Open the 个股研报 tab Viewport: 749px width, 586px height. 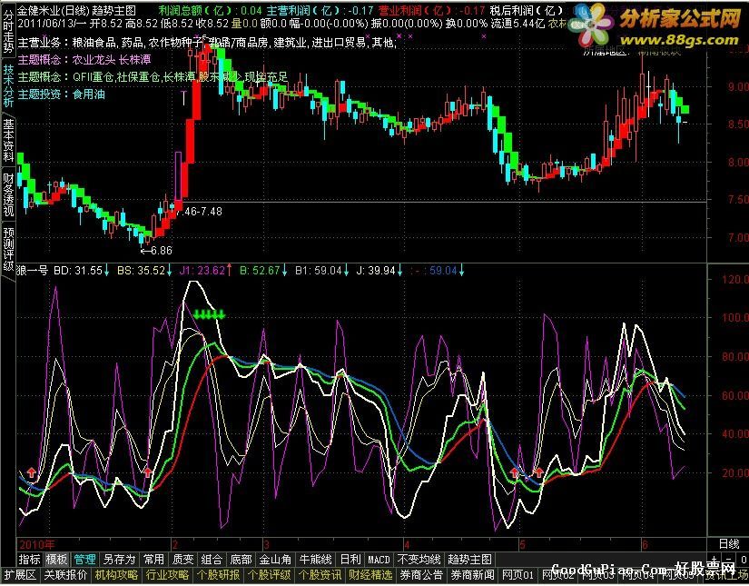tap(218, 574)
